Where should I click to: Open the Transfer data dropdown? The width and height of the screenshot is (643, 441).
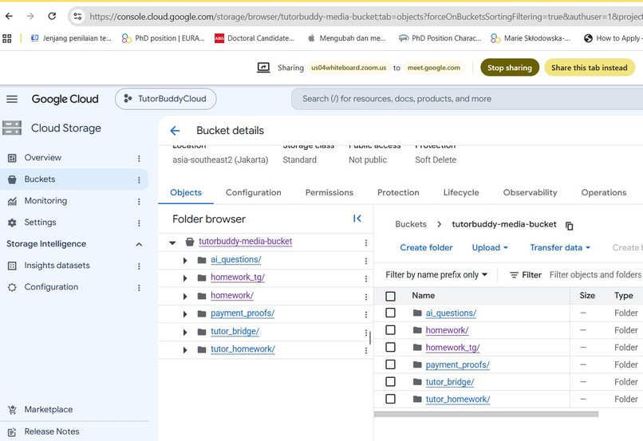pos(560,247)
